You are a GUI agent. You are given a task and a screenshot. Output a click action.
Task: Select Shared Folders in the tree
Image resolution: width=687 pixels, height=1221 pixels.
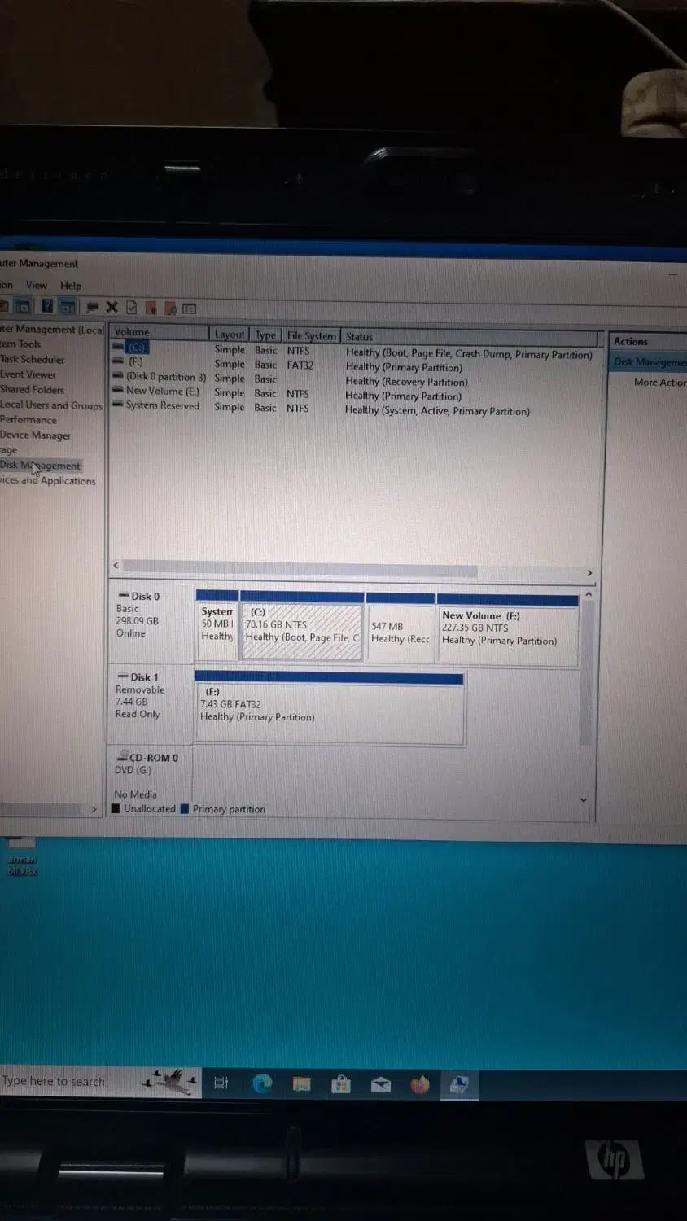click(32, 389)
